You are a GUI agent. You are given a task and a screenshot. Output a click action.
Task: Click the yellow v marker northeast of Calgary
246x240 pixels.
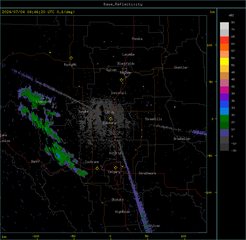(122, 166)
